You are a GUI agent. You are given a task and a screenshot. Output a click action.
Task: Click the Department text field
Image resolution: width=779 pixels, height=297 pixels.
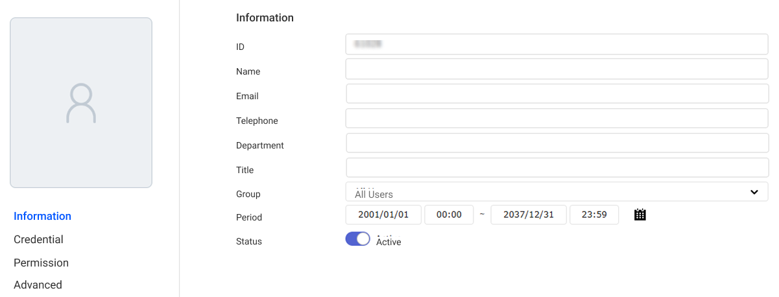pyautogui.click(x=557, y=143)
